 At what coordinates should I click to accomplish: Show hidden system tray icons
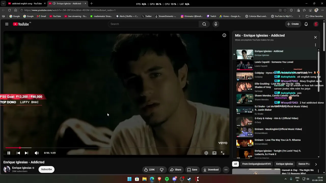pyautogui.click(x=285, y=179)
